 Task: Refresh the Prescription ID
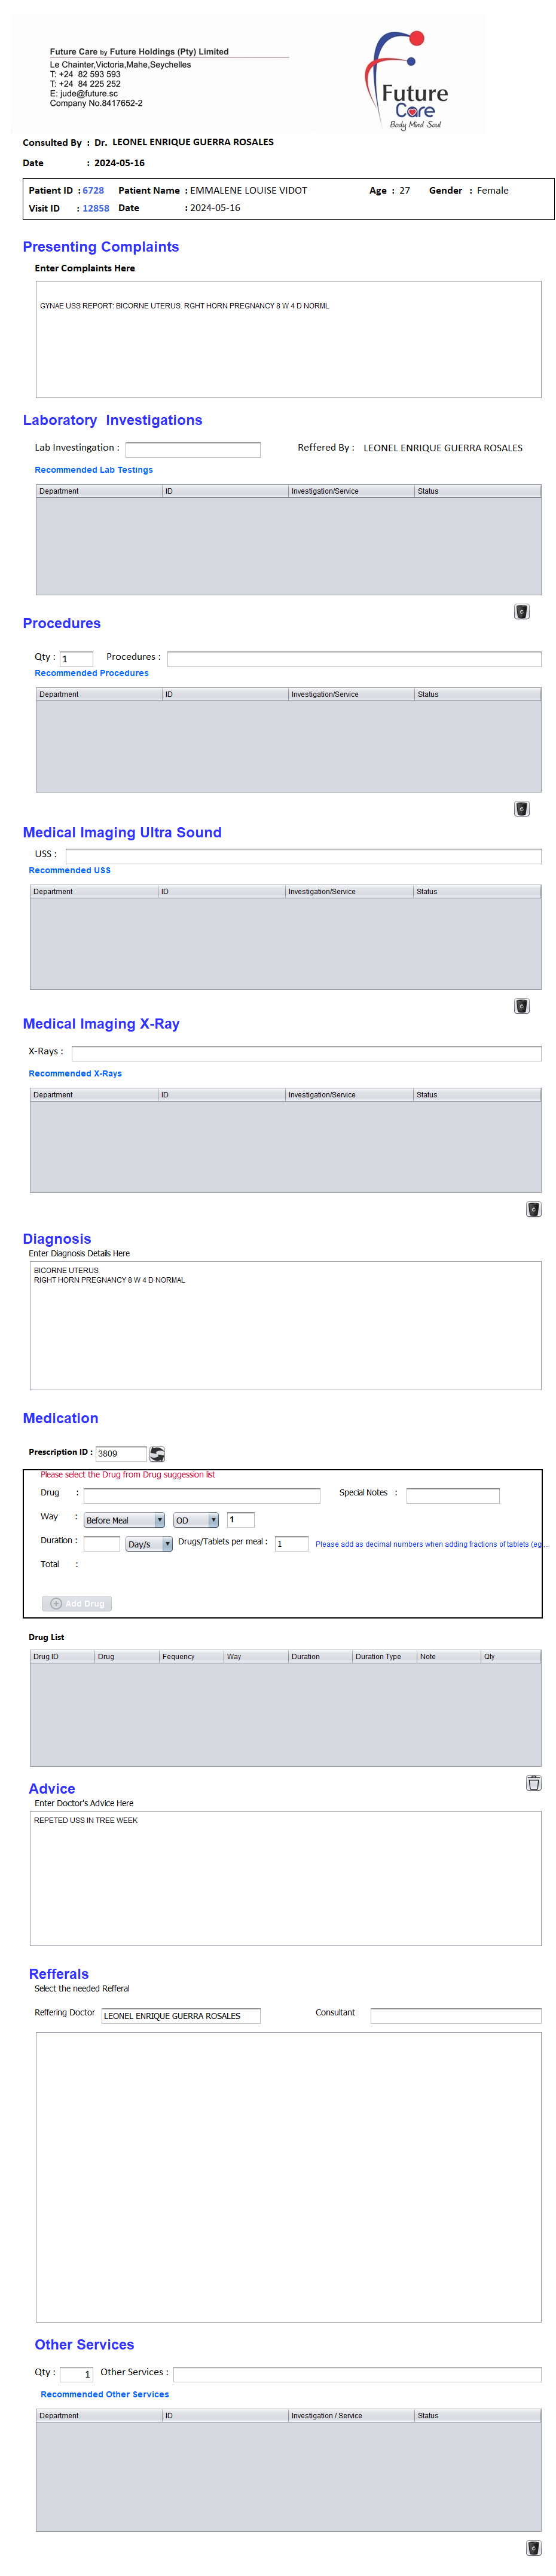157,1453
